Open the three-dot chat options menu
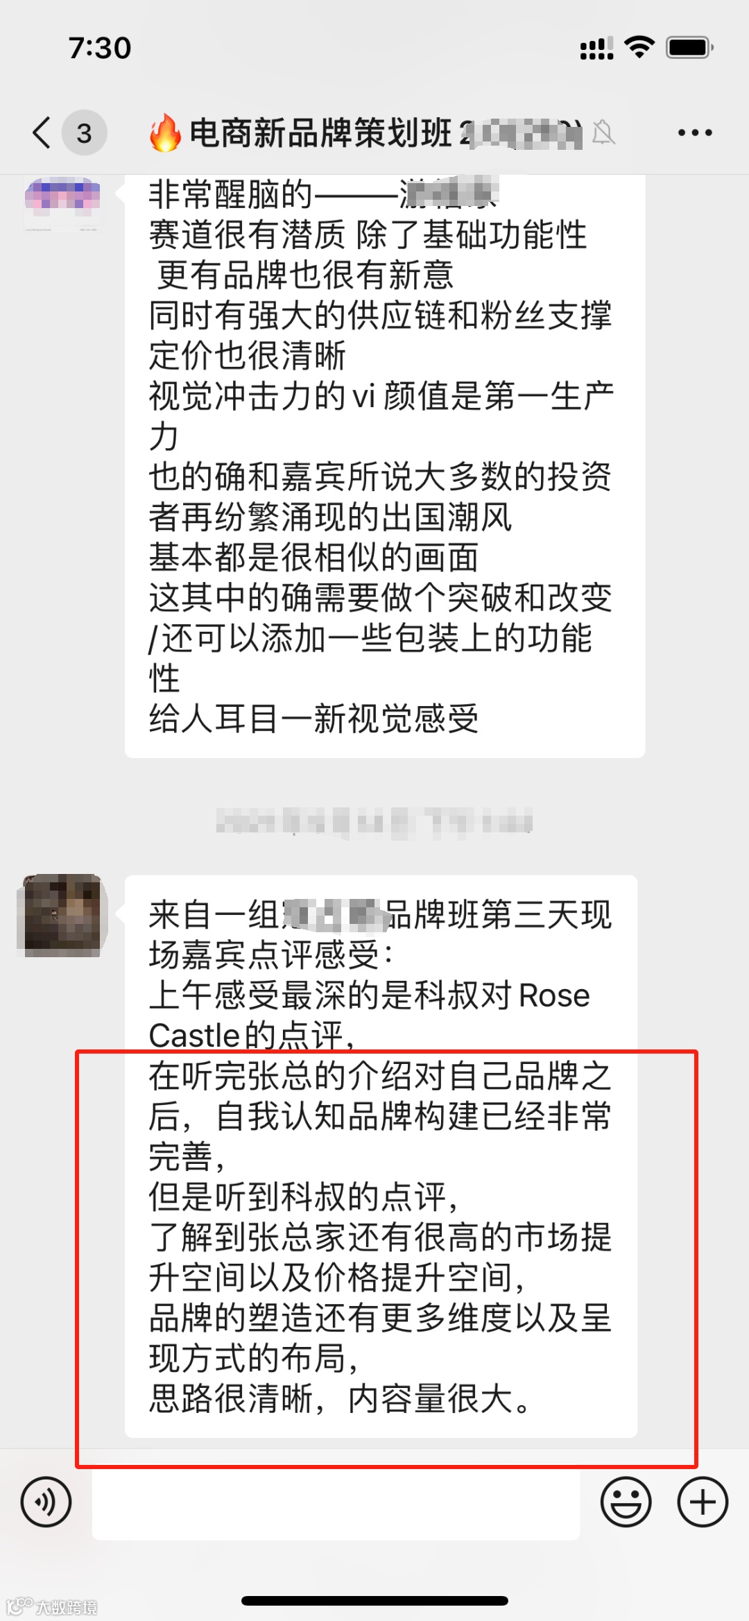The image size is (749, 1621). click(x=695, y=132)
